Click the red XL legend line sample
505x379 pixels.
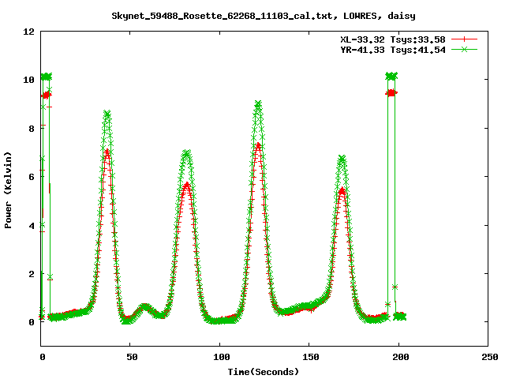point(464,39)
